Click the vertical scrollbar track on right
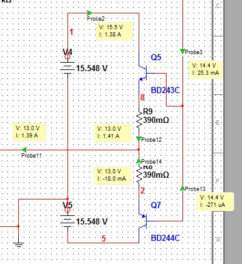This screenshot has height=264, width=242. [233, 132]
